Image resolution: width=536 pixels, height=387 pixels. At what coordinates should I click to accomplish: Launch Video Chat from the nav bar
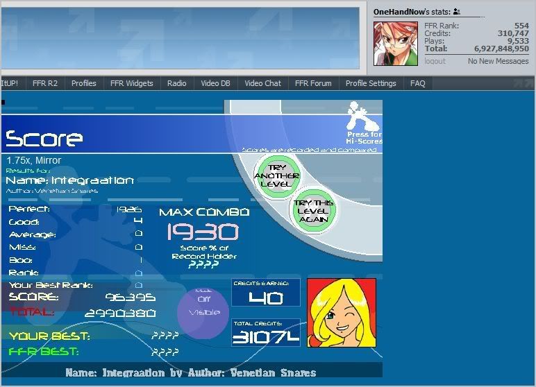coord(262,83)
